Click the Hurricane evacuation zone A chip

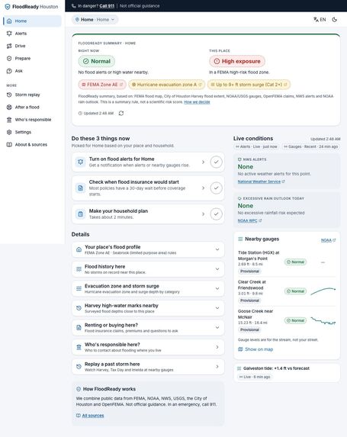tap(167, 85)
